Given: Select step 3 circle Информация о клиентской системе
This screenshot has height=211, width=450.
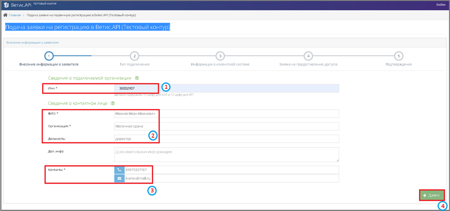Looking at the screenshot, I should tap(220, 56).
